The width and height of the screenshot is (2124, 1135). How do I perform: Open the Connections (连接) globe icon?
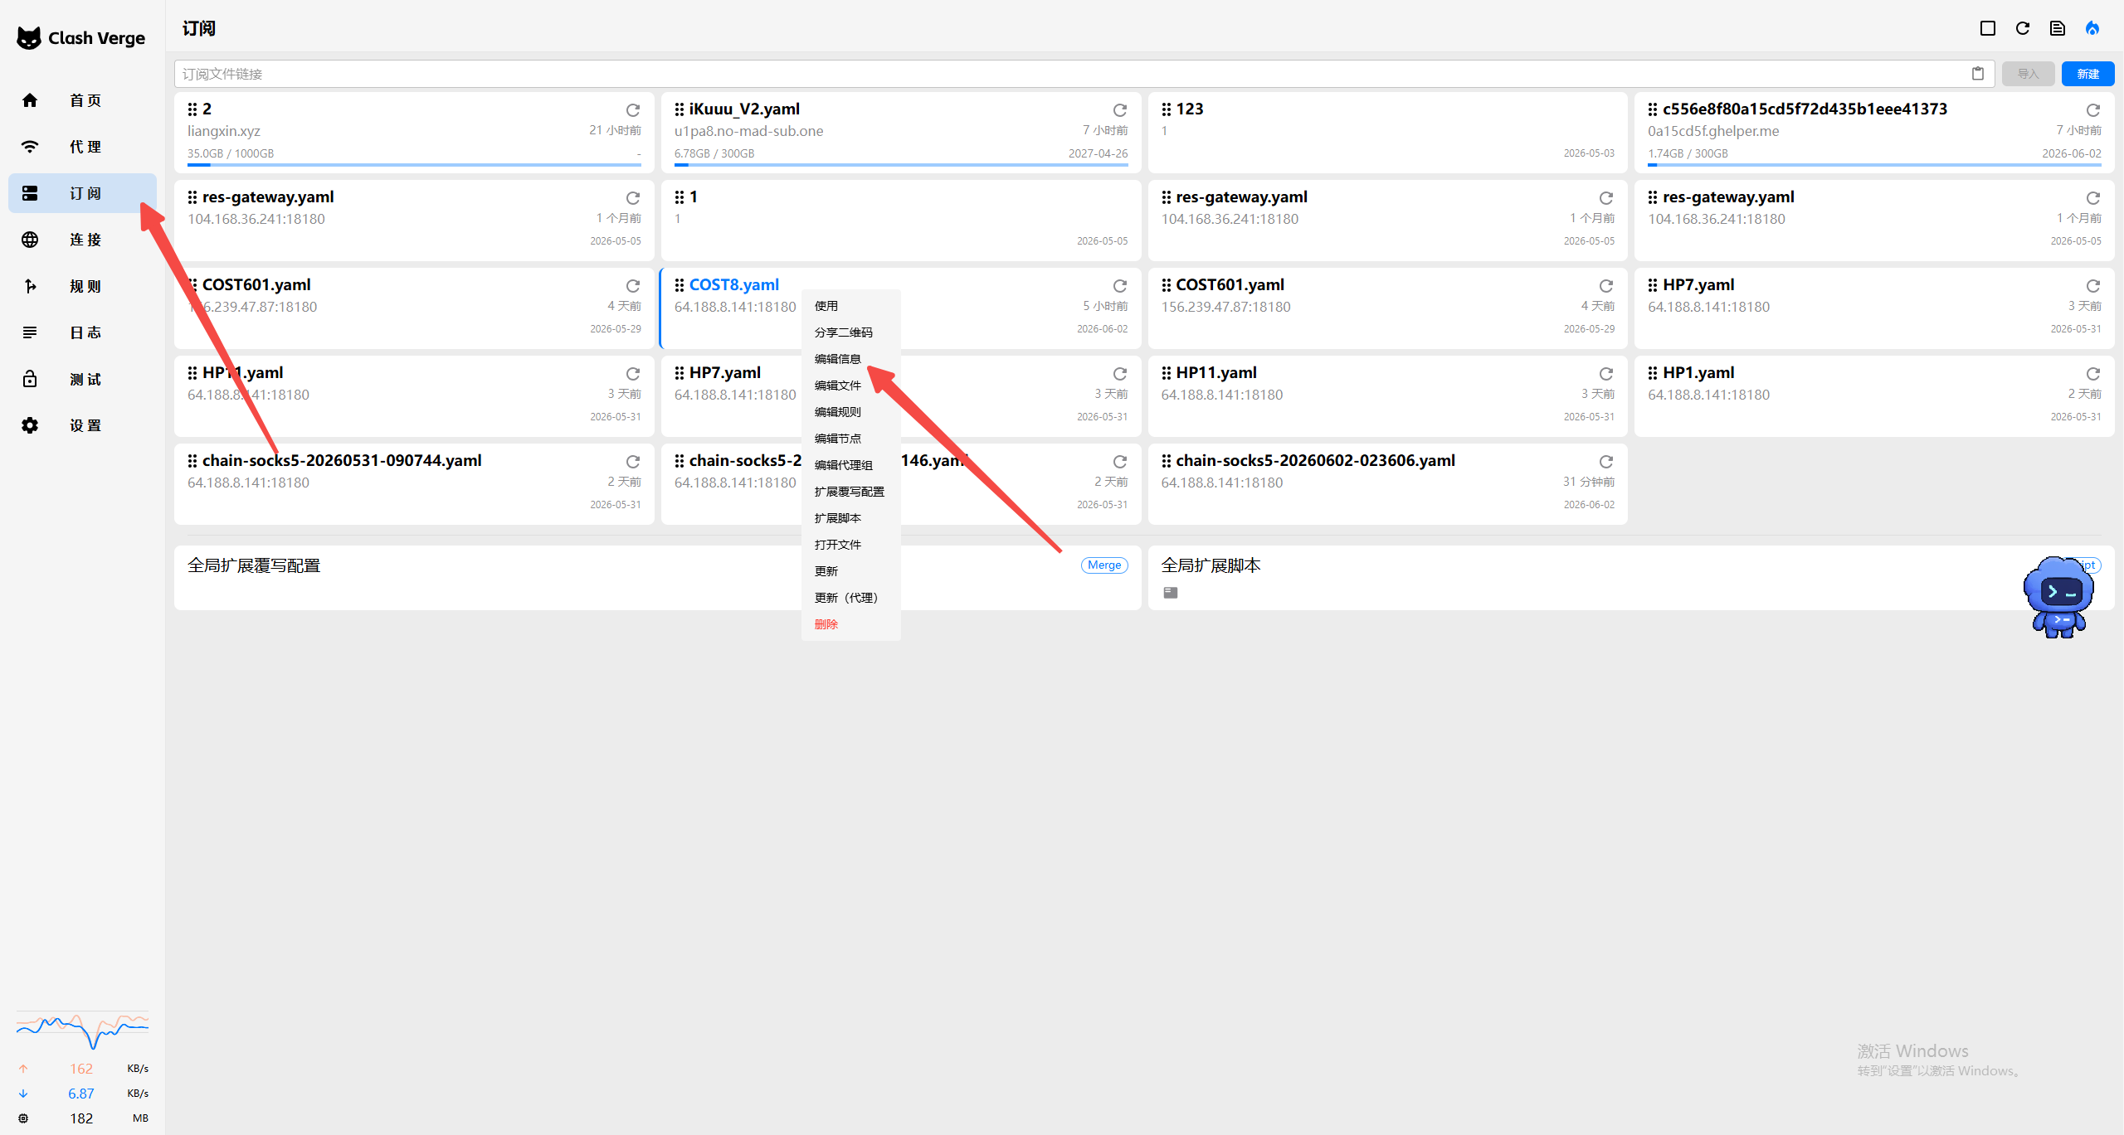(30, 240)
